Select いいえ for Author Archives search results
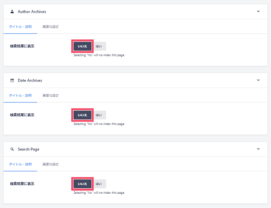Image resolution: width=271 pixels, height=208 pixels. pos(82,46)
